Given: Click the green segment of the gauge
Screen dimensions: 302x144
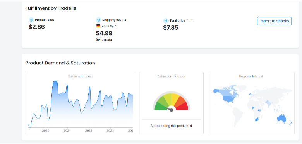Looking at the screenshot, I should [160, 106].
